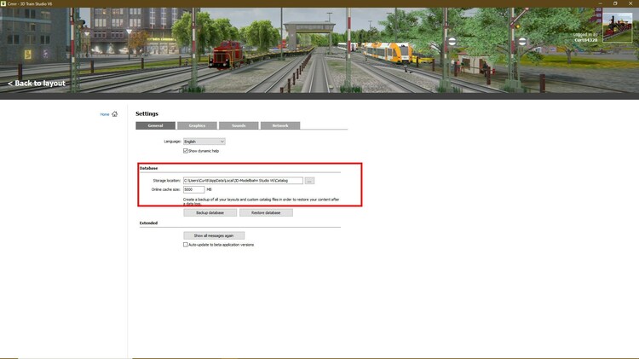Click the Storage location path field
Viewport: 639px width, 359px height.
[243, 180]
